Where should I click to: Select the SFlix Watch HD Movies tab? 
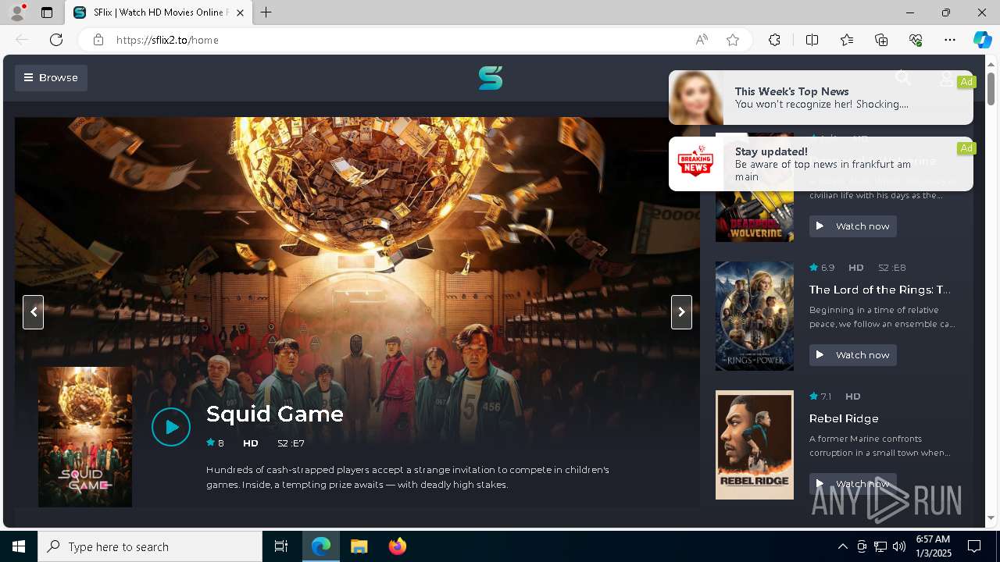[159, 12]
